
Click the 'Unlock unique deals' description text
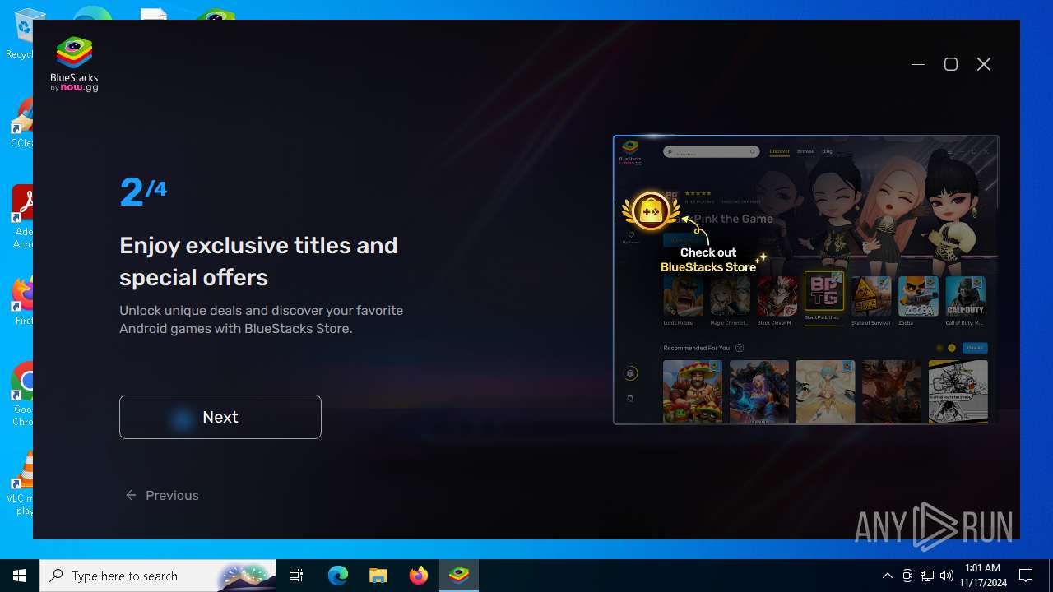pos(262,320)
